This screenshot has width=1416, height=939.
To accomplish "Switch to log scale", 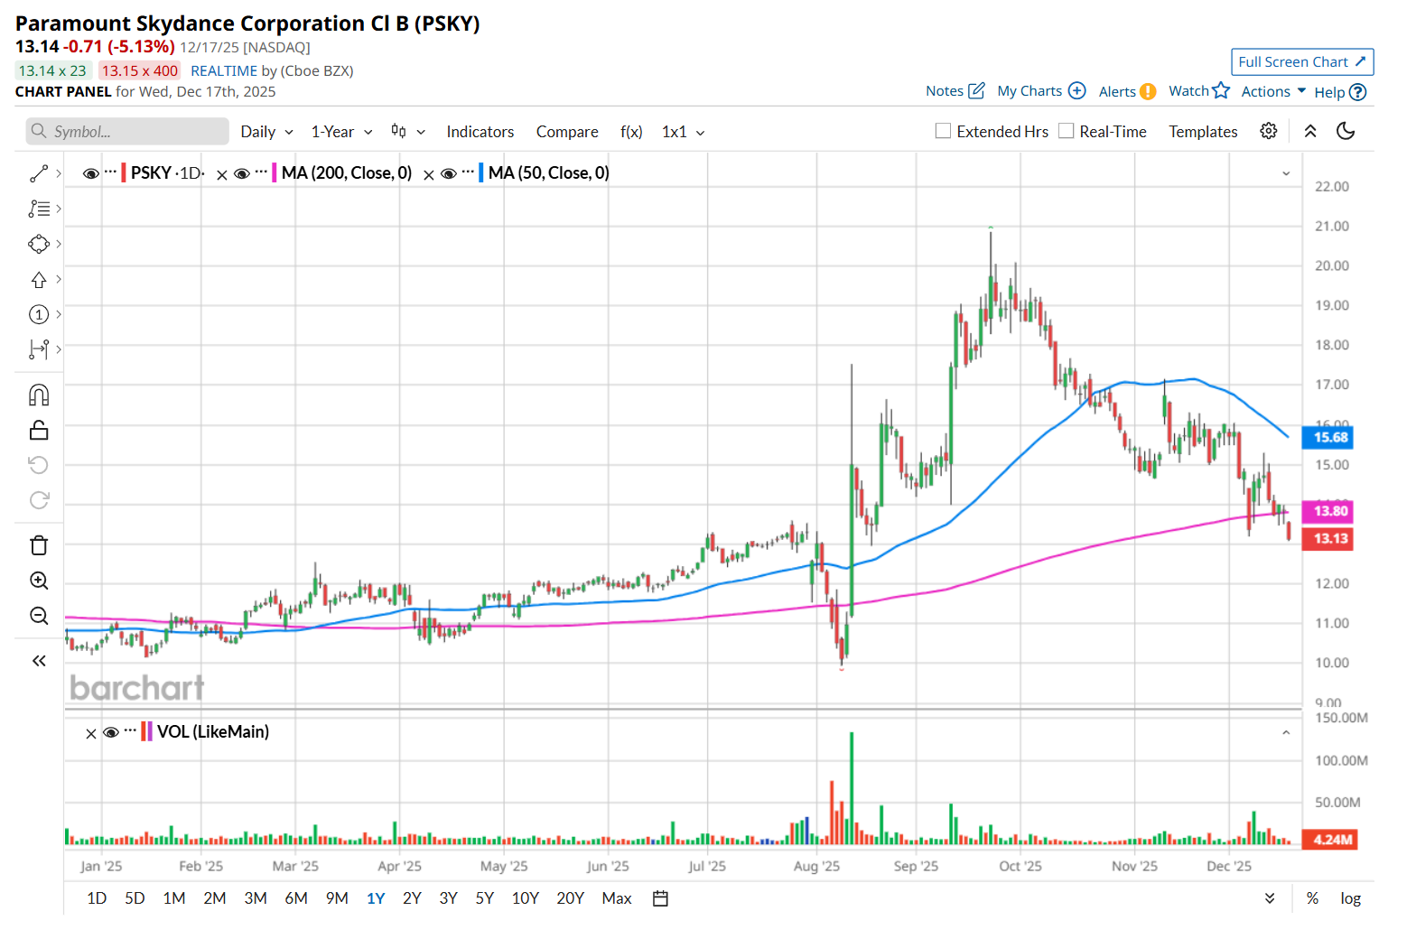I will [1350, 898].
